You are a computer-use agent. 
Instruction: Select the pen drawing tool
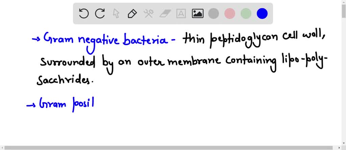point(132,14)
